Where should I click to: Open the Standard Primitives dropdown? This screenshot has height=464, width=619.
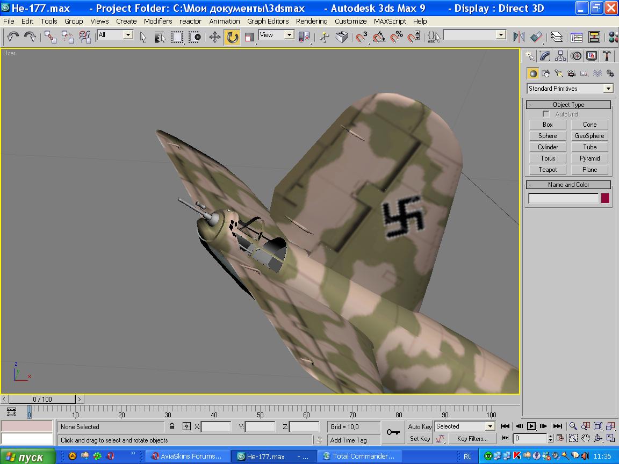608,89
